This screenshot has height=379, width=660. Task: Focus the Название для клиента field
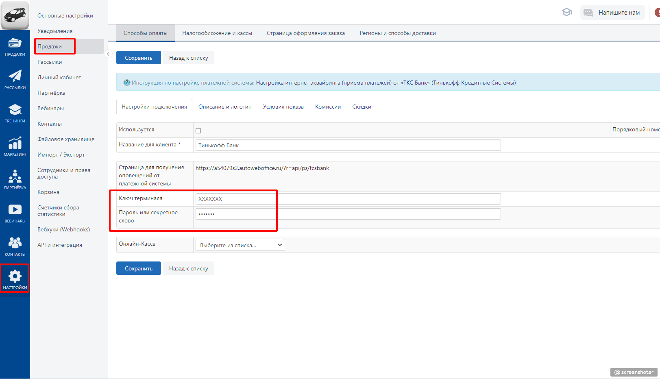click(348, 145)
